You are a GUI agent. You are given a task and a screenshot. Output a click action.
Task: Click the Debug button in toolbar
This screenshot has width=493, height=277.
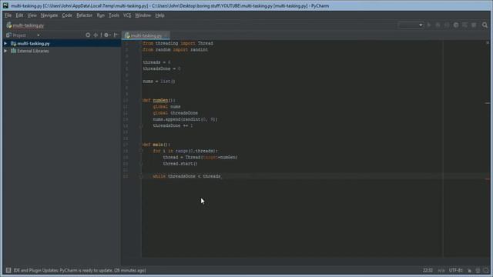click(x=438, y=25)
